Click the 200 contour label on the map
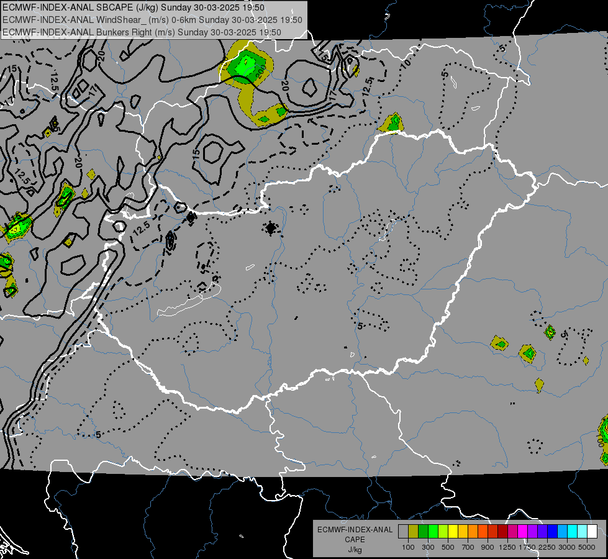 pos(261,72)
